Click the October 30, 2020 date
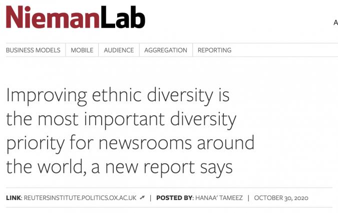338x213 pixels. point(281,198)
